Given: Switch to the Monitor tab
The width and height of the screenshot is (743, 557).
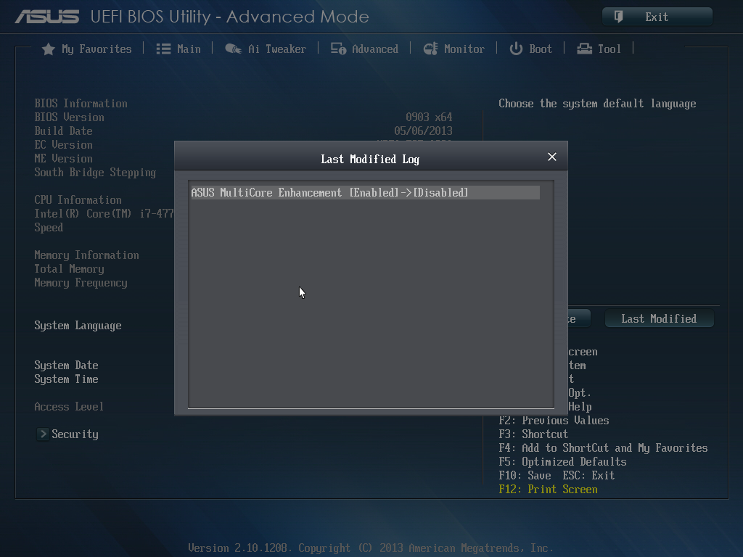Looking at the screenshot, I should click(454, 49).
